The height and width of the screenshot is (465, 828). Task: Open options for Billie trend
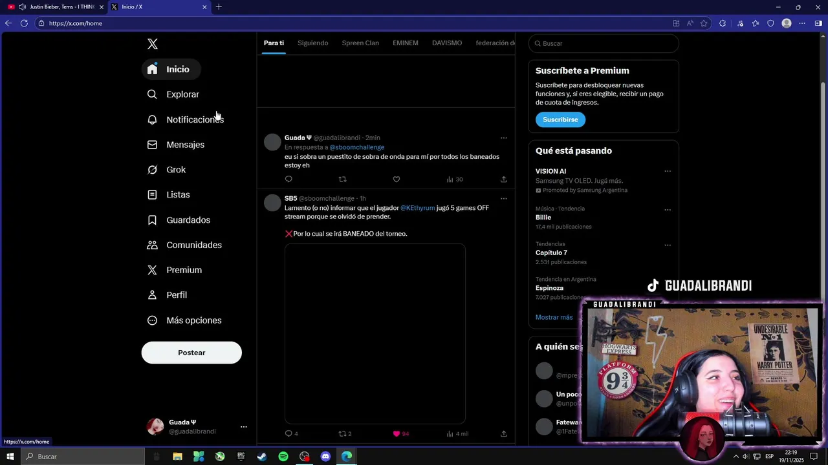point(668,209)
